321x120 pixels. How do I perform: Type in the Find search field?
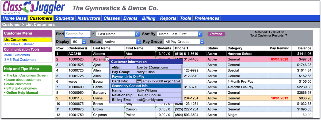coord(78,34)
